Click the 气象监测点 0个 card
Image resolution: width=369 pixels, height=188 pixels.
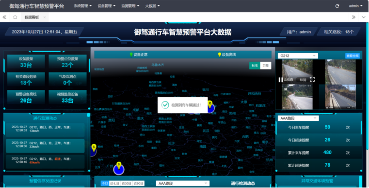point(67,80)
